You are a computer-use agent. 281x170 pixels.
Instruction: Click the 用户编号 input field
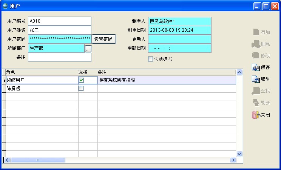click(x=60, y=21)
